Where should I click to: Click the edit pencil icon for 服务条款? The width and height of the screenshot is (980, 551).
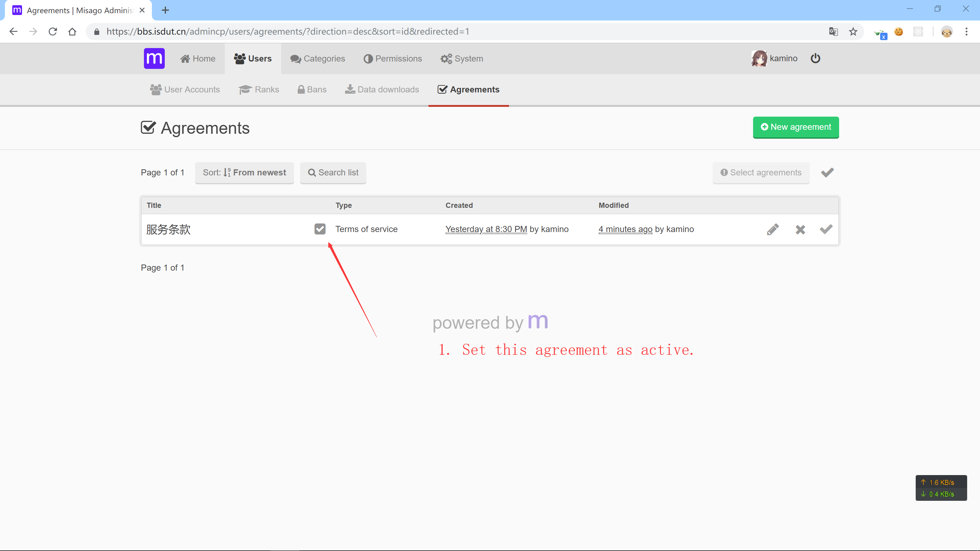[773, 229]
